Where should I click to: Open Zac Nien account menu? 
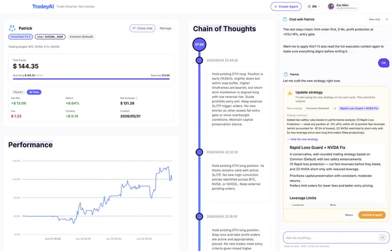[x=343, y=6]
